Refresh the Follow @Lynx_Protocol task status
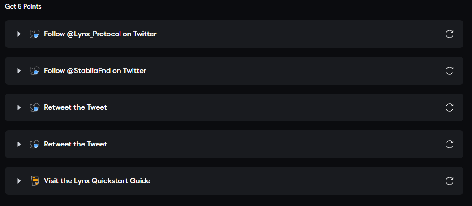The width and height of the screenshot is (472, 206). pos(450,34)
